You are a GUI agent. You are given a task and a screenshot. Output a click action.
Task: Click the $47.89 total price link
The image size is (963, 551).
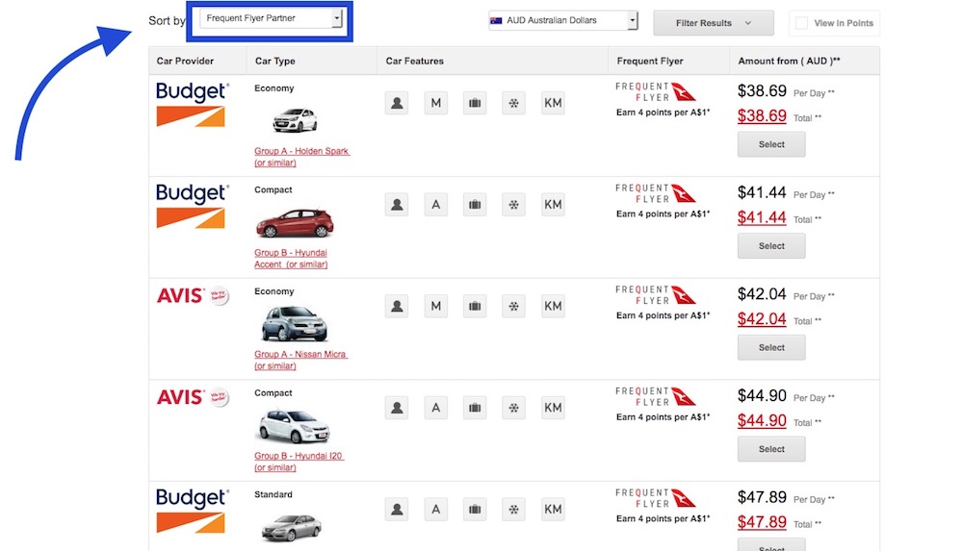pyautogui.click(x=762, y=522)
